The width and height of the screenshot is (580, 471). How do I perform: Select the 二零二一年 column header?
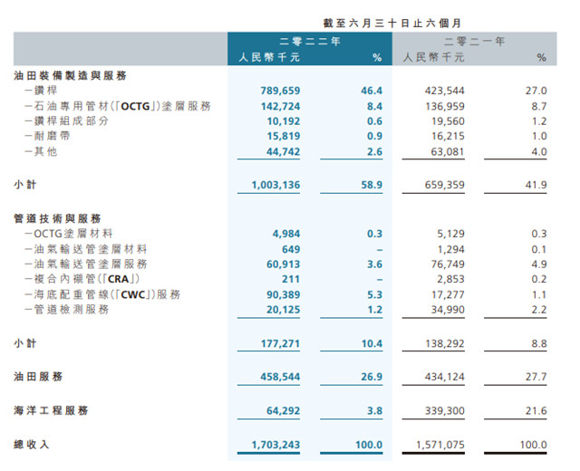(474, 41)
